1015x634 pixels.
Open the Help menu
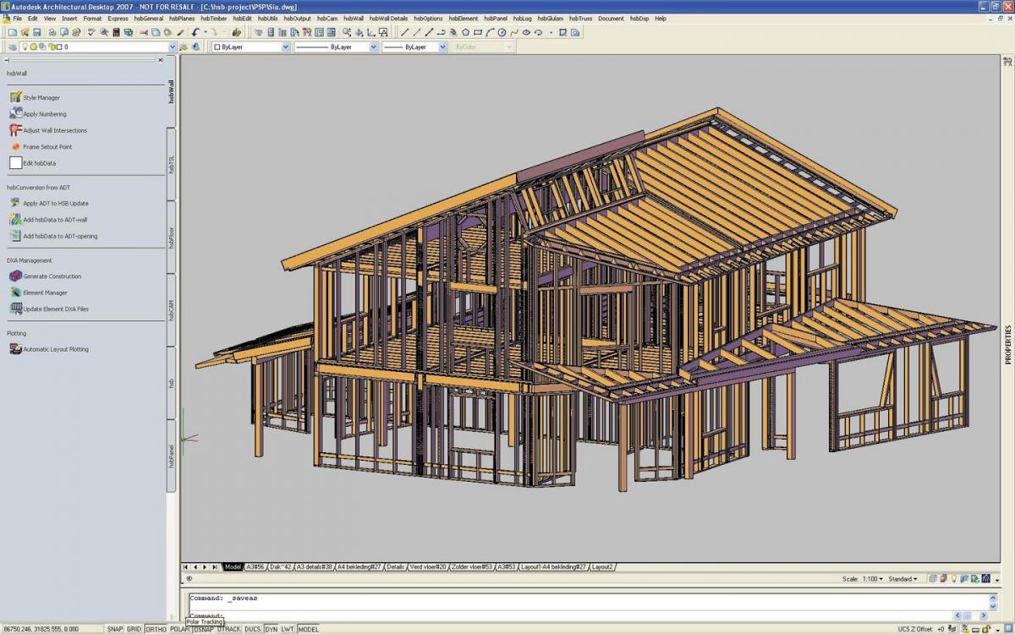pos(661,18)
